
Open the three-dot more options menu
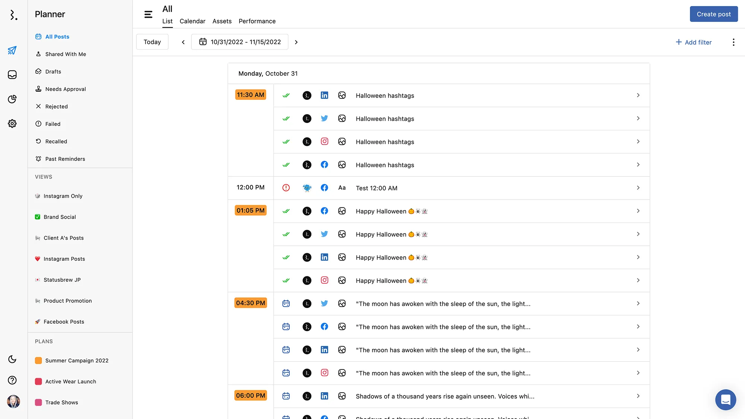click(x=733, y=42)
